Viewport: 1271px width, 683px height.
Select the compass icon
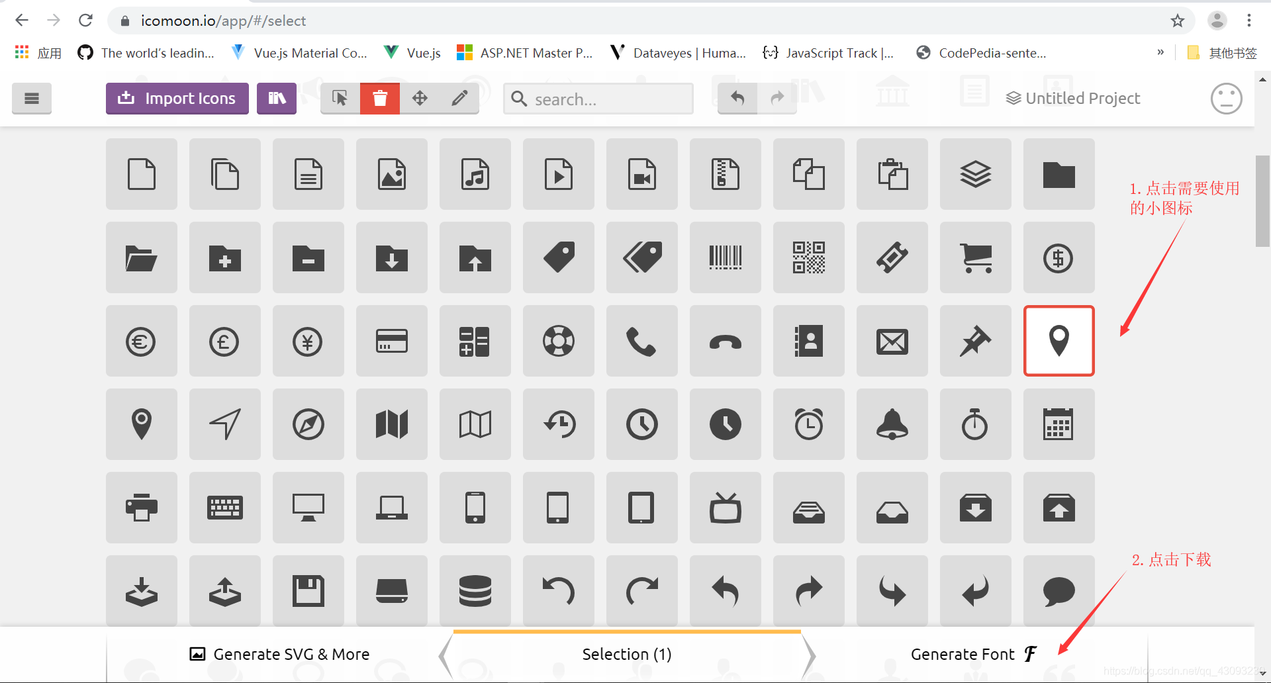click(x=308, y=424)
